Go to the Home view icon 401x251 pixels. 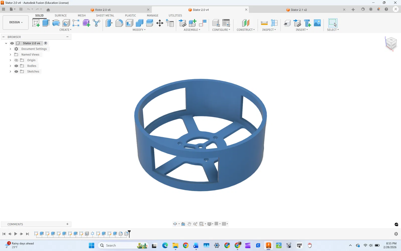[48, 10]
